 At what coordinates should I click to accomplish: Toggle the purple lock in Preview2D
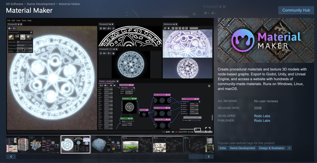click(113, 28)
